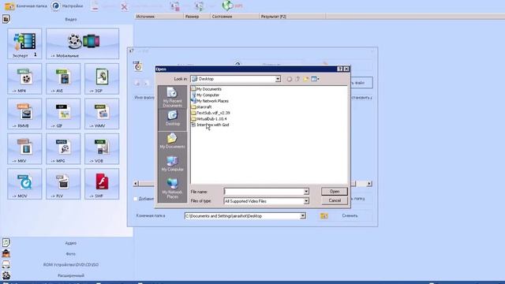Click the drive icon beside ROM Устройство
The image size is (505, 284).
6,264
